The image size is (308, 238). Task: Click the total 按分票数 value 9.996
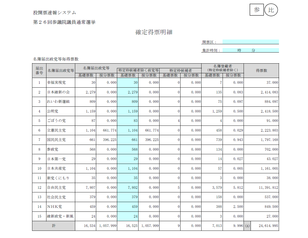[x=238, y=226]
